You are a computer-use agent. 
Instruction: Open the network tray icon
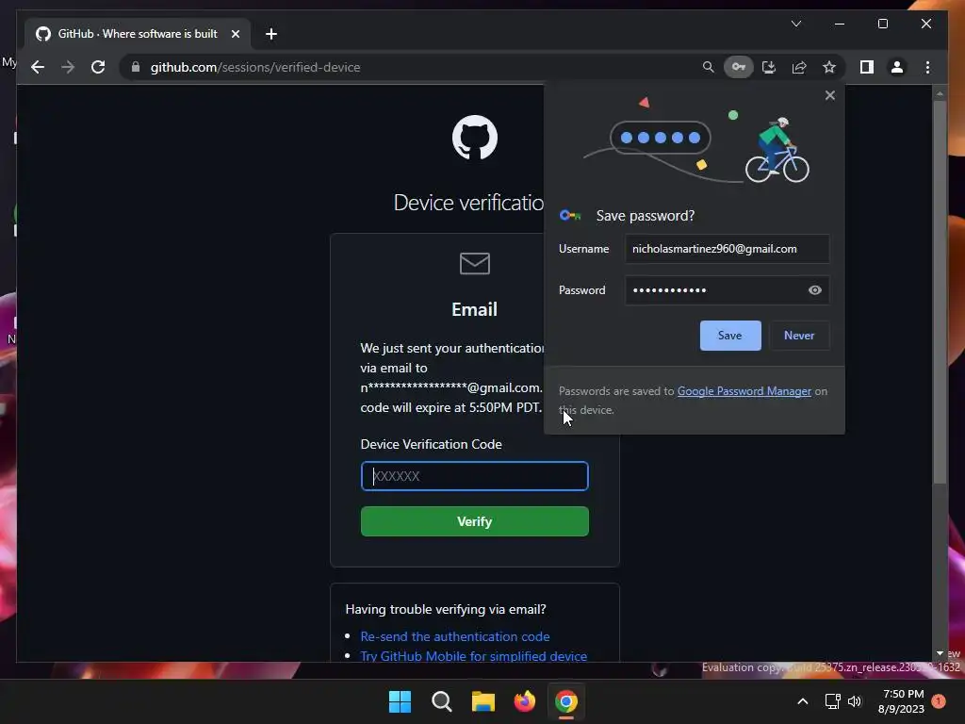coord(832,701)
